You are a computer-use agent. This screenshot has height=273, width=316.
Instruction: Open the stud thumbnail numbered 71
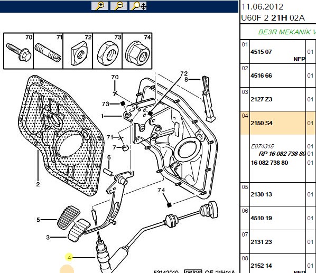[48, 51]
